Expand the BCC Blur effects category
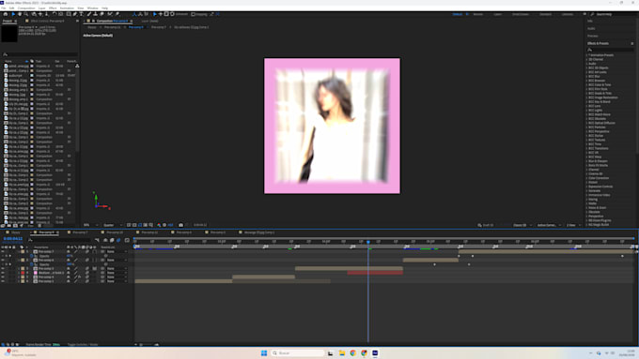639x359 pixels. pyautogui.click(x=586, y=76)
